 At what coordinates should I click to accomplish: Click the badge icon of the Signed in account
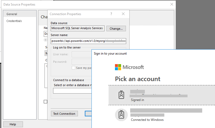pyautogui.click(x=121, y=95)
